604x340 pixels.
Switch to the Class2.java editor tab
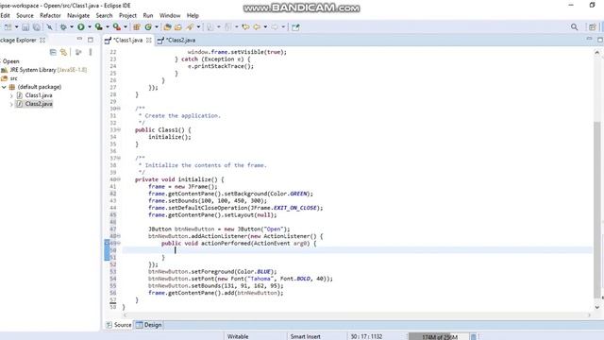[x=176, y=40]
